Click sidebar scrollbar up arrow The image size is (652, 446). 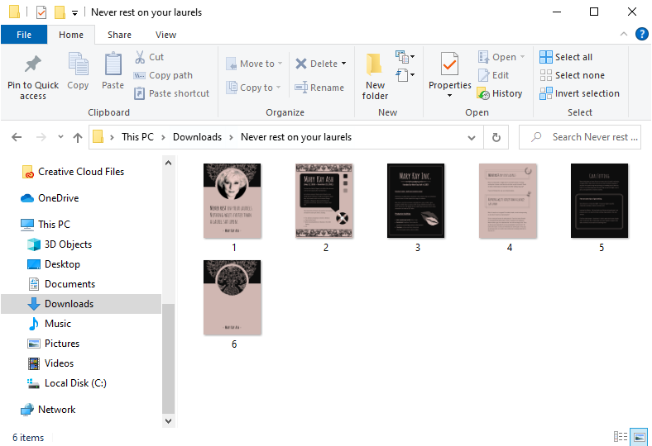tap(169, 163)
